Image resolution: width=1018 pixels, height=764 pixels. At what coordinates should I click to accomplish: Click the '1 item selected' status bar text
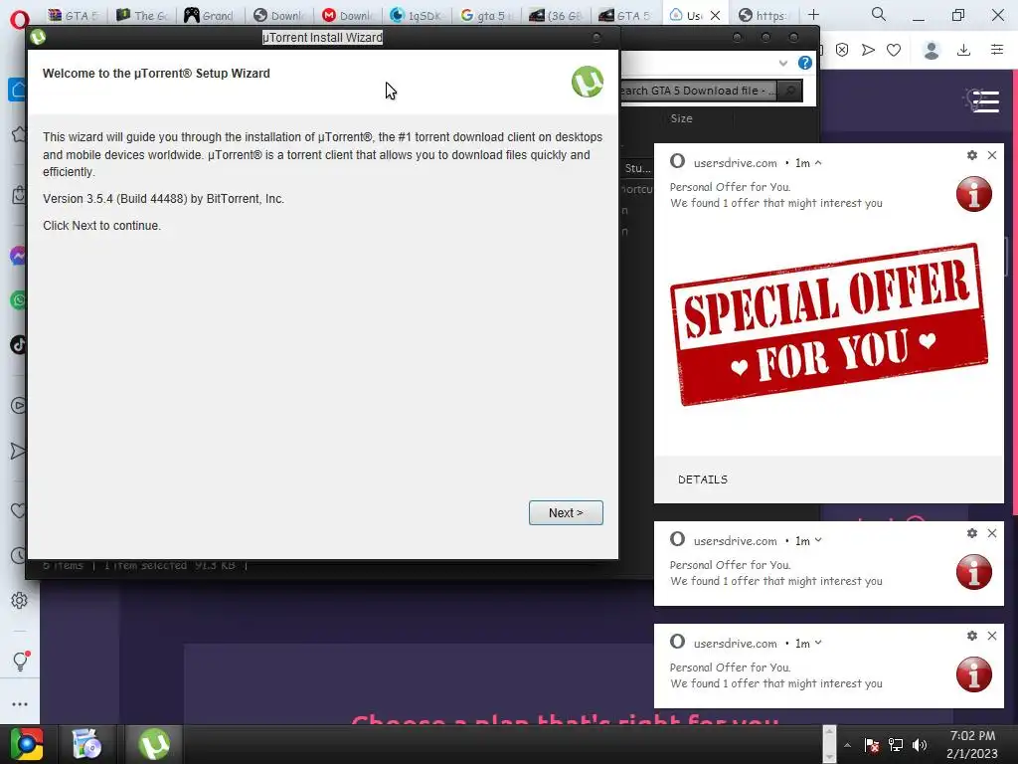(145, 566)
